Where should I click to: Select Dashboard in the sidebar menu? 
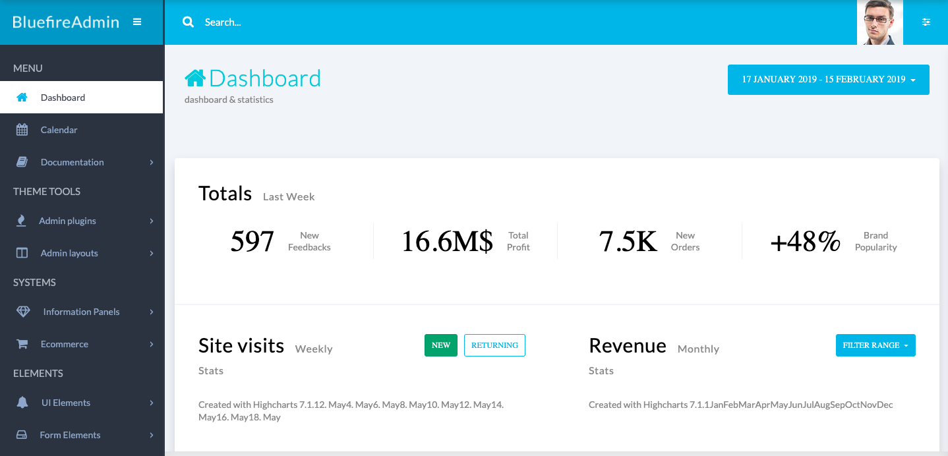[82, 98]
